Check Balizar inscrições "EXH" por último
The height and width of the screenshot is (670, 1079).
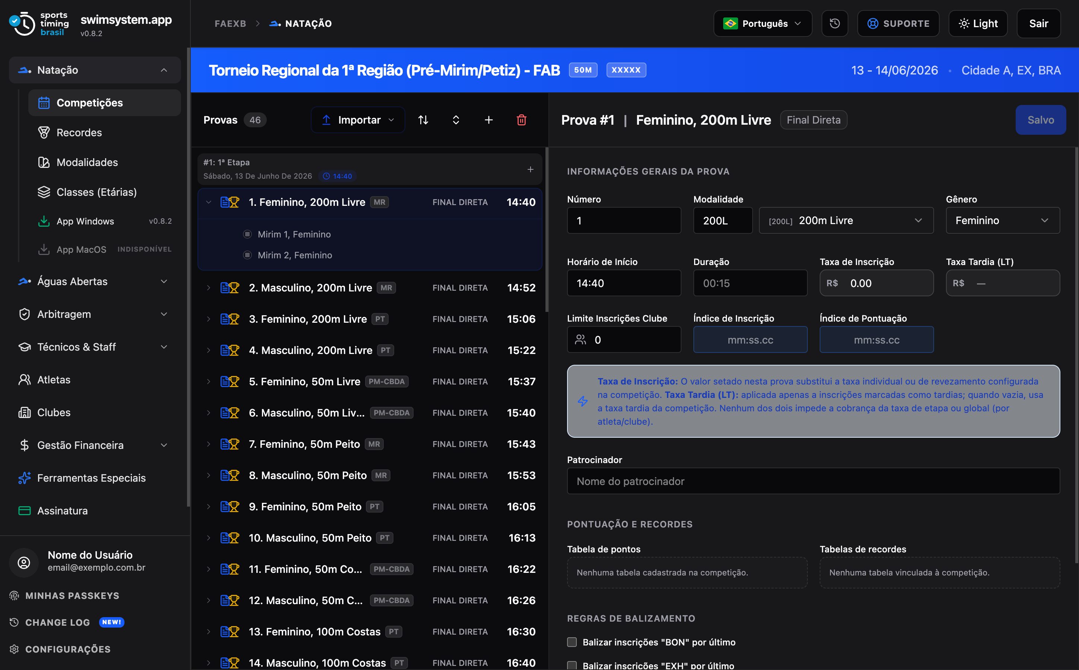click(572, 666)
